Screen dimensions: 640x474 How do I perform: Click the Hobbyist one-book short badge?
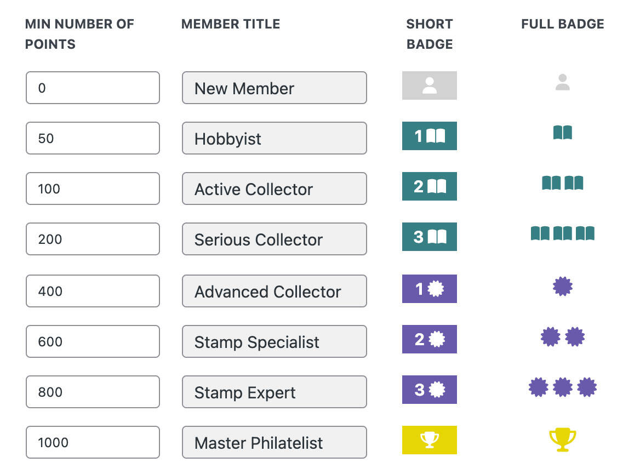pyautogui.click(x=429, y=136)
